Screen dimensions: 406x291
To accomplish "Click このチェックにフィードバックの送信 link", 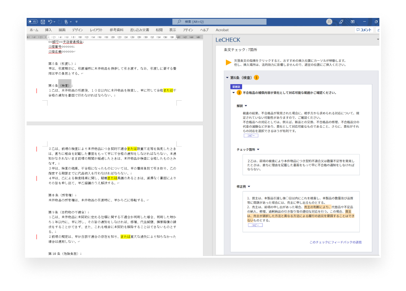I will coord(336,242).
